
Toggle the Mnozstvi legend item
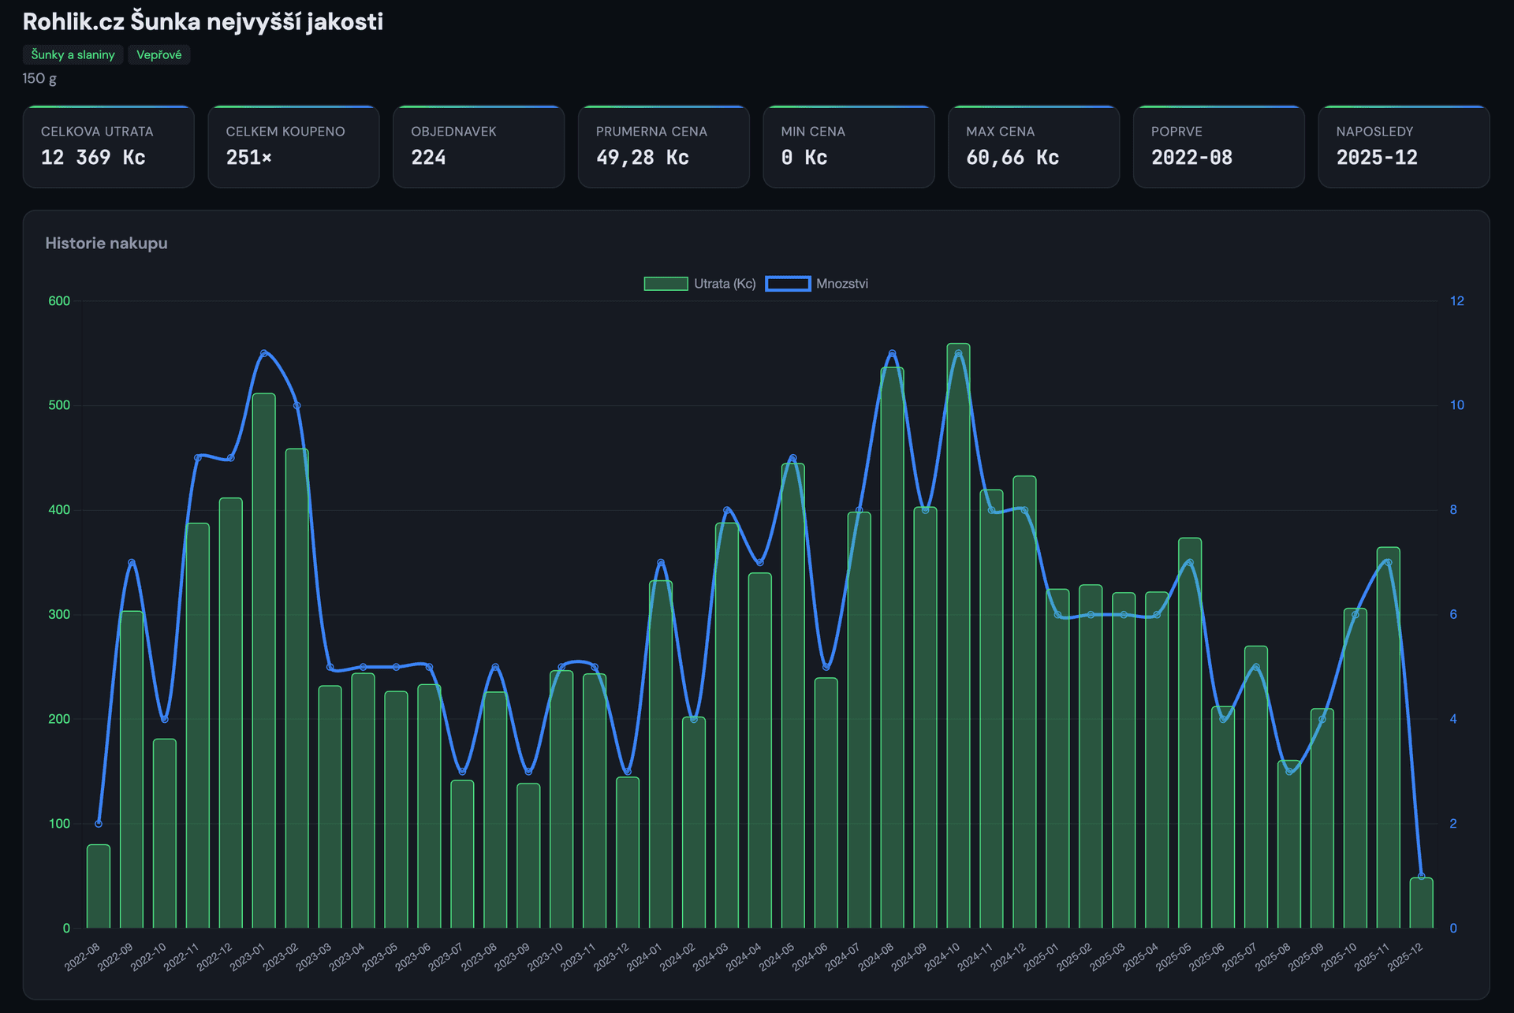841,284
